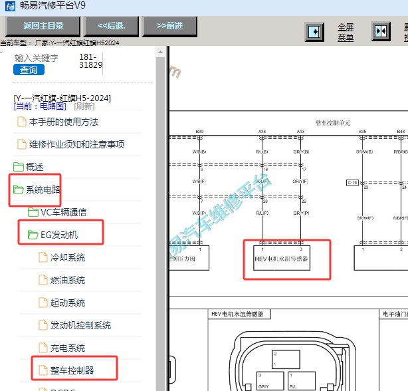Open the 起动系统 page

click(68, 303)
